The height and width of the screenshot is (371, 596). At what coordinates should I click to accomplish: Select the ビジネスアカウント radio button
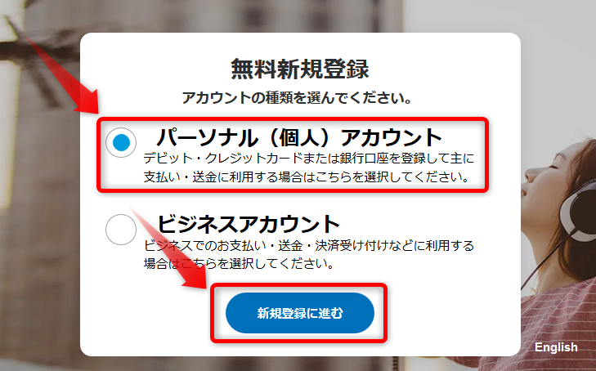[121, 230]
